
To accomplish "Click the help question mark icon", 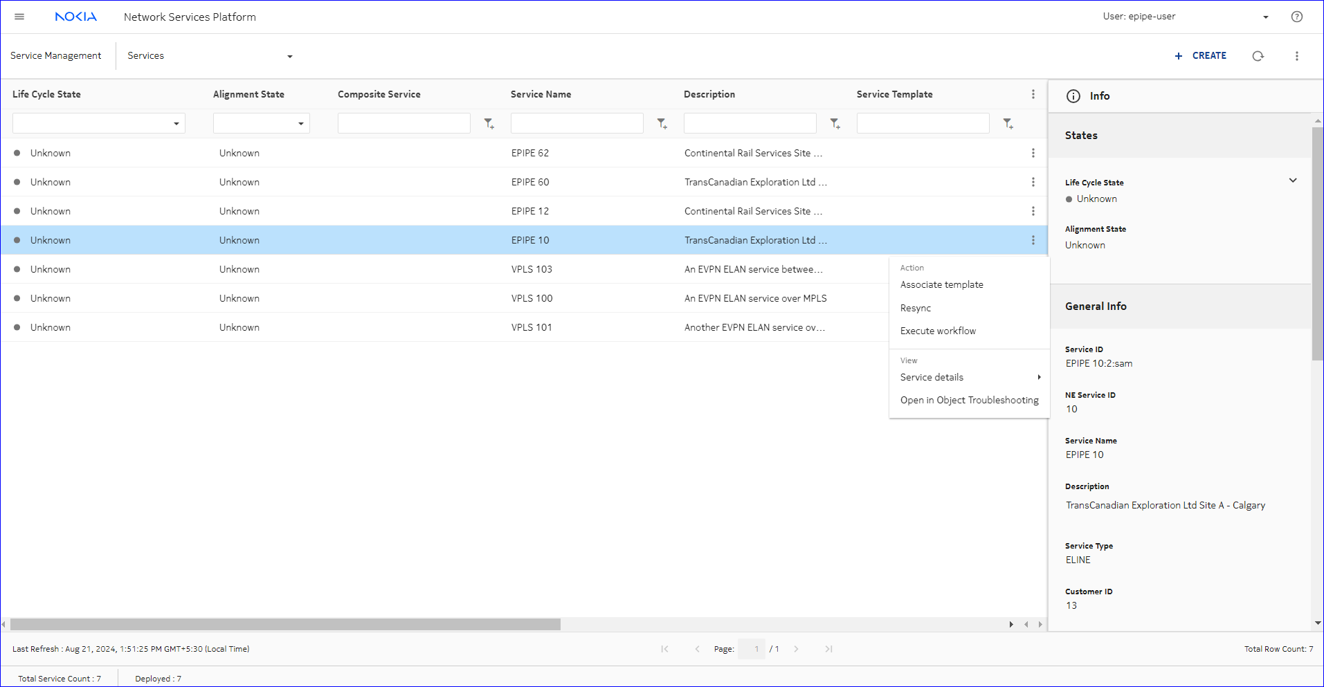I will click(1296, 17).
